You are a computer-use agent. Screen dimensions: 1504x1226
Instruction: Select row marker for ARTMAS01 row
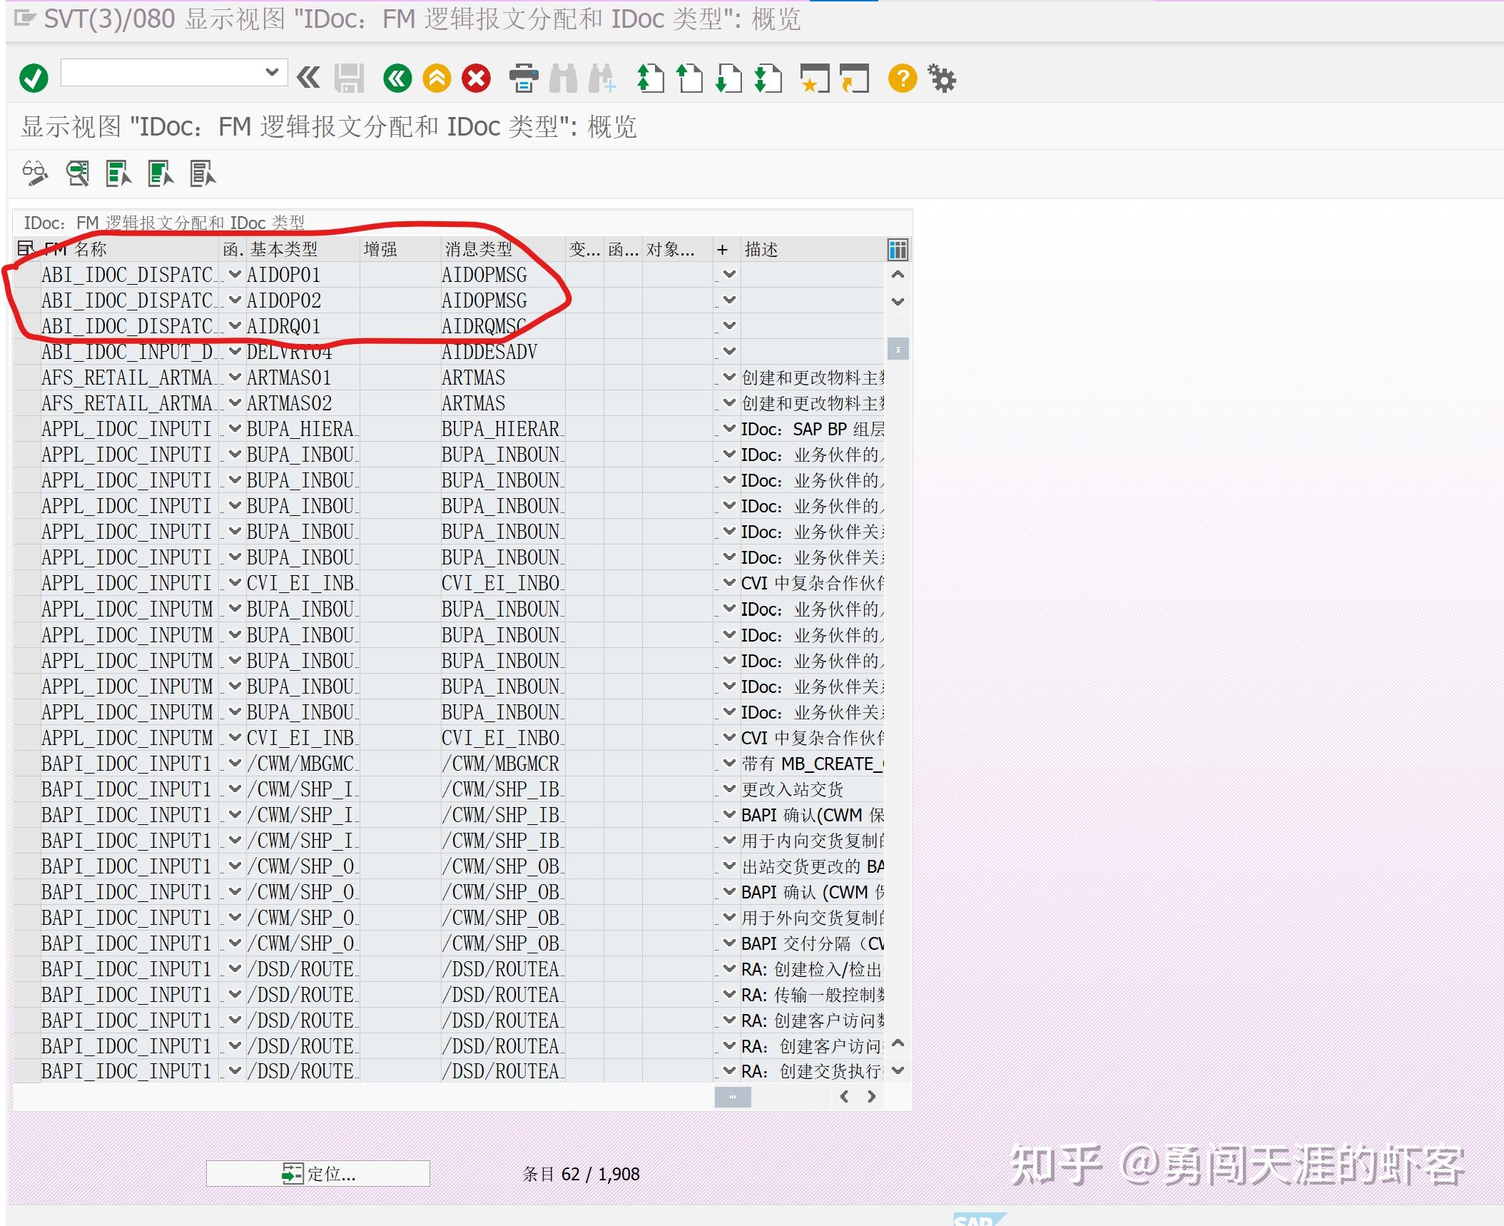pos(27,378)
